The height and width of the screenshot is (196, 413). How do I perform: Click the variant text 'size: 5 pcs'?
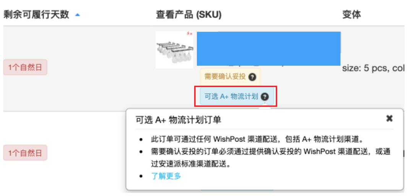pyautogui.click(x=363, y=69)
